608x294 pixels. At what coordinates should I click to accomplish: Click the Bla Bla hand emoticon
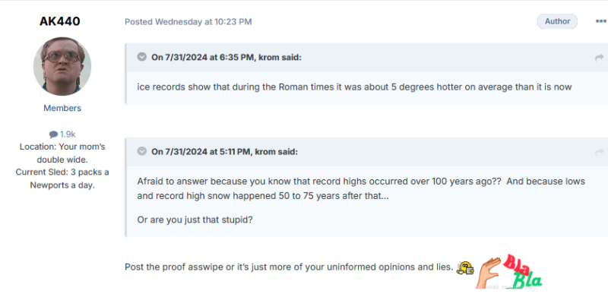(x=508, y=272)
